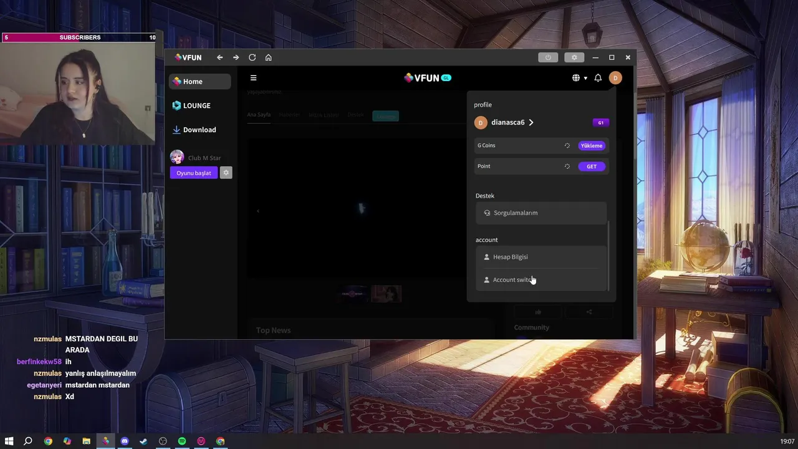Open game settings gear beside Oyunu başlat
The width and height of the screenshot is (798, 449).
[x=226, y=173]
